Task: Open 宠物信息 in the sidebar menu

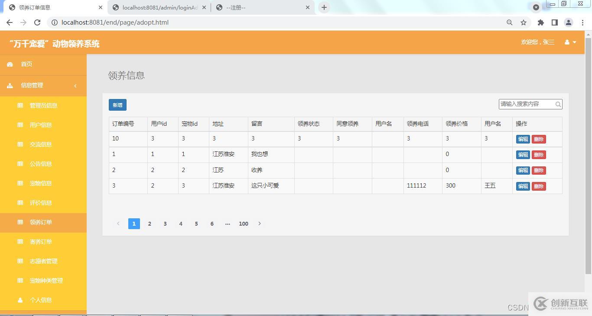Action: (x=41, y=183)
